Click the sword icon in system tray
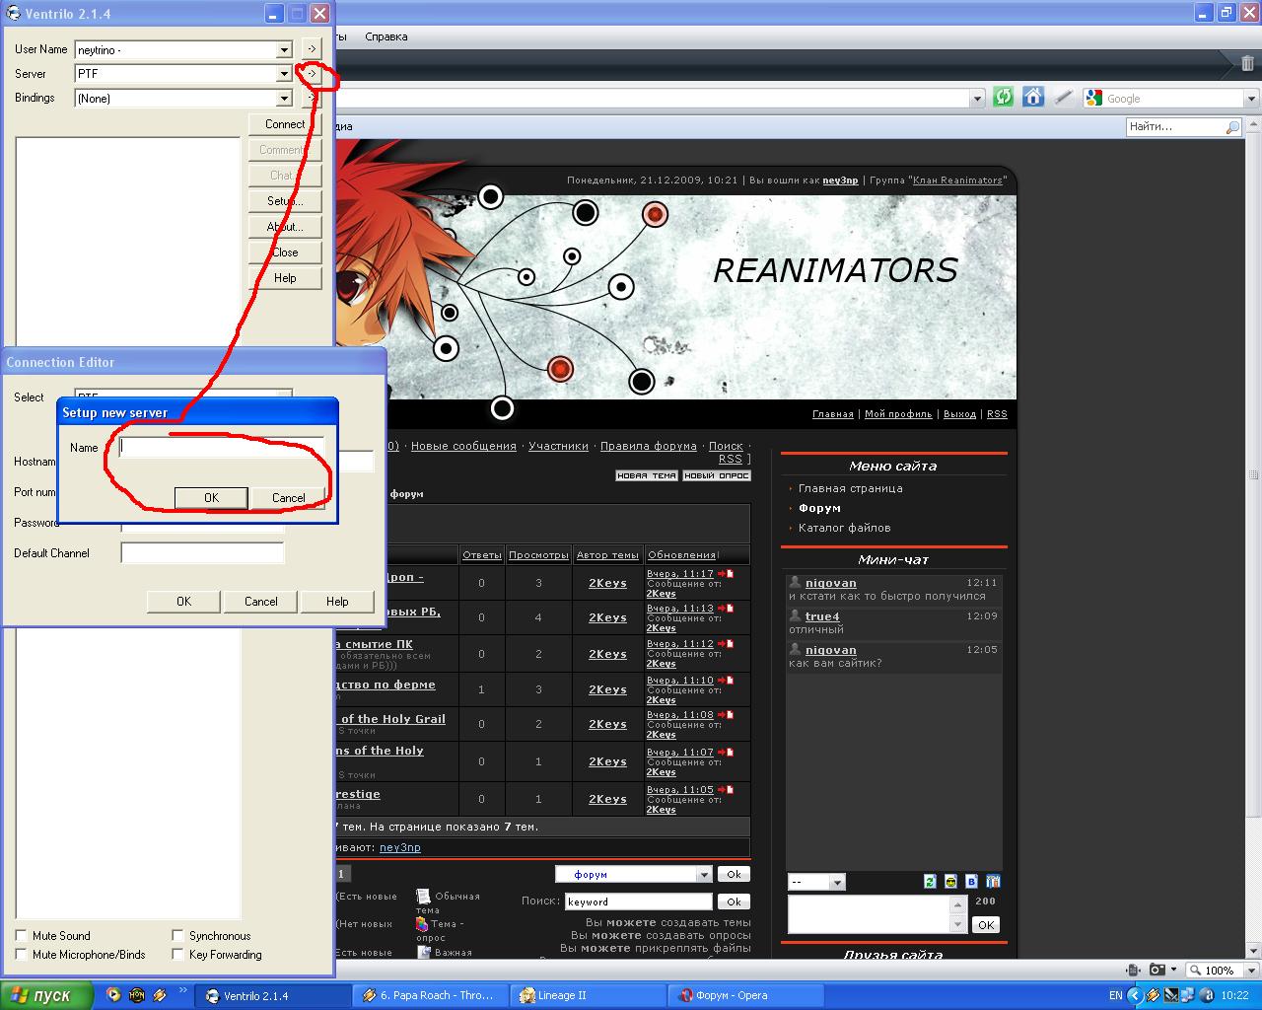 pos(1171,996)
